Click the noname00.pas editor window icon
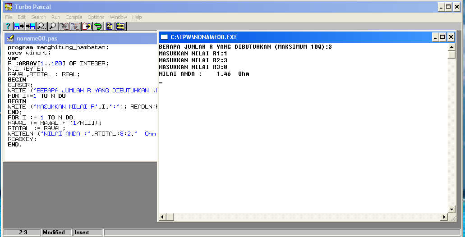The image size is (465, 237). coord(10,38)
